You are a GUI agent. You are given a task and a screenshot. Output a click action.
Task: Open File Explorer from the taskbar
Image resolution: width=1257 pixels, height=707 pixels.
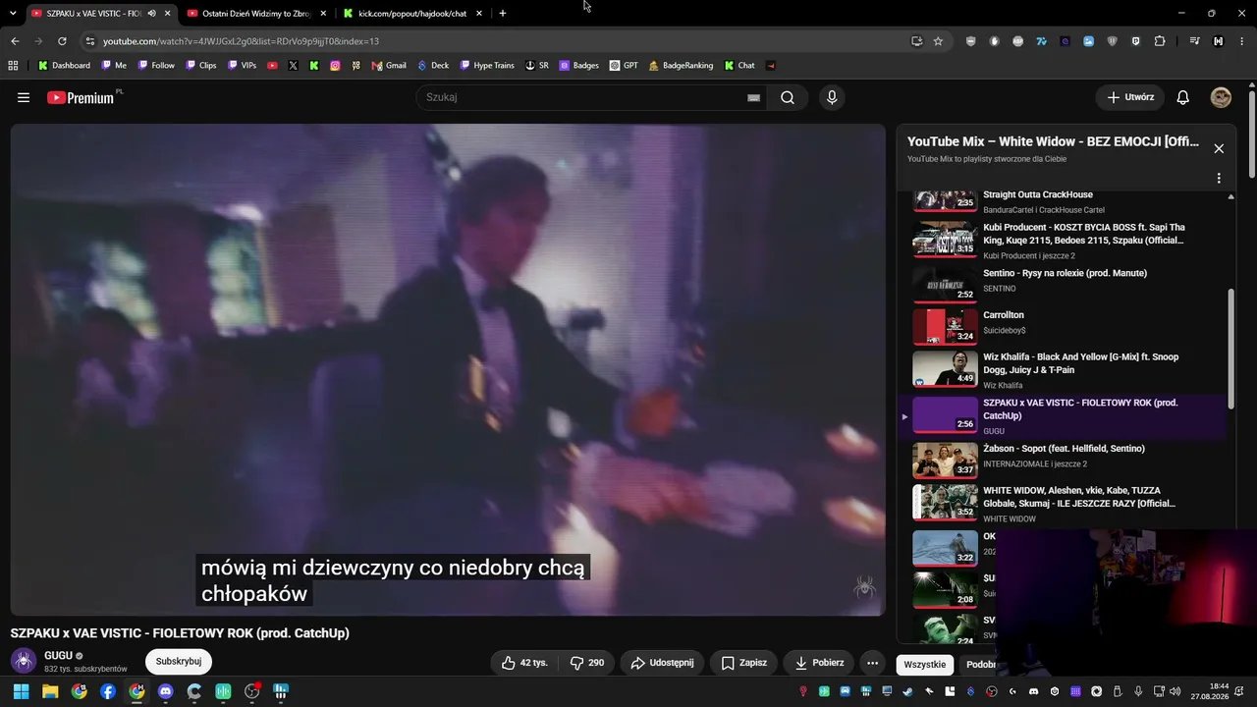[50, 691]
